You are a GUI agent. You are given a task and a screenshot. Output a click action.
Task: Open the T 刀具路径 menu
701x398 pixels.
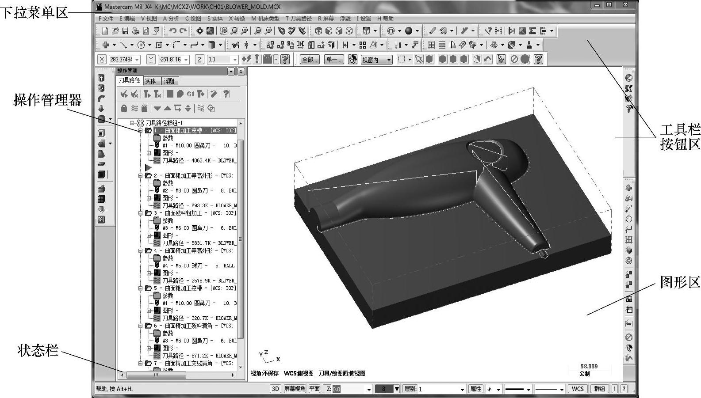pyautogui.click(x=299, y=19)
